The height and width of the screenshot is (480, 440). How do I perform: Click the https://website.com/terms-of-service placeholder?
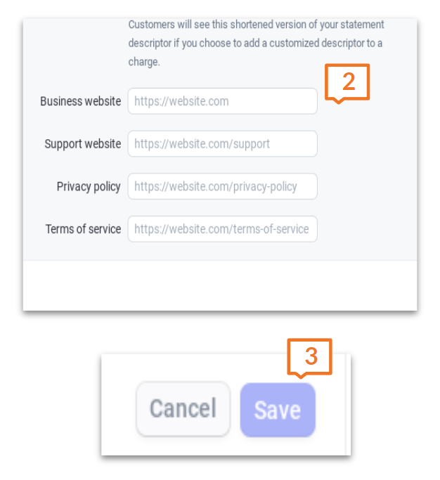click(221, 229)
